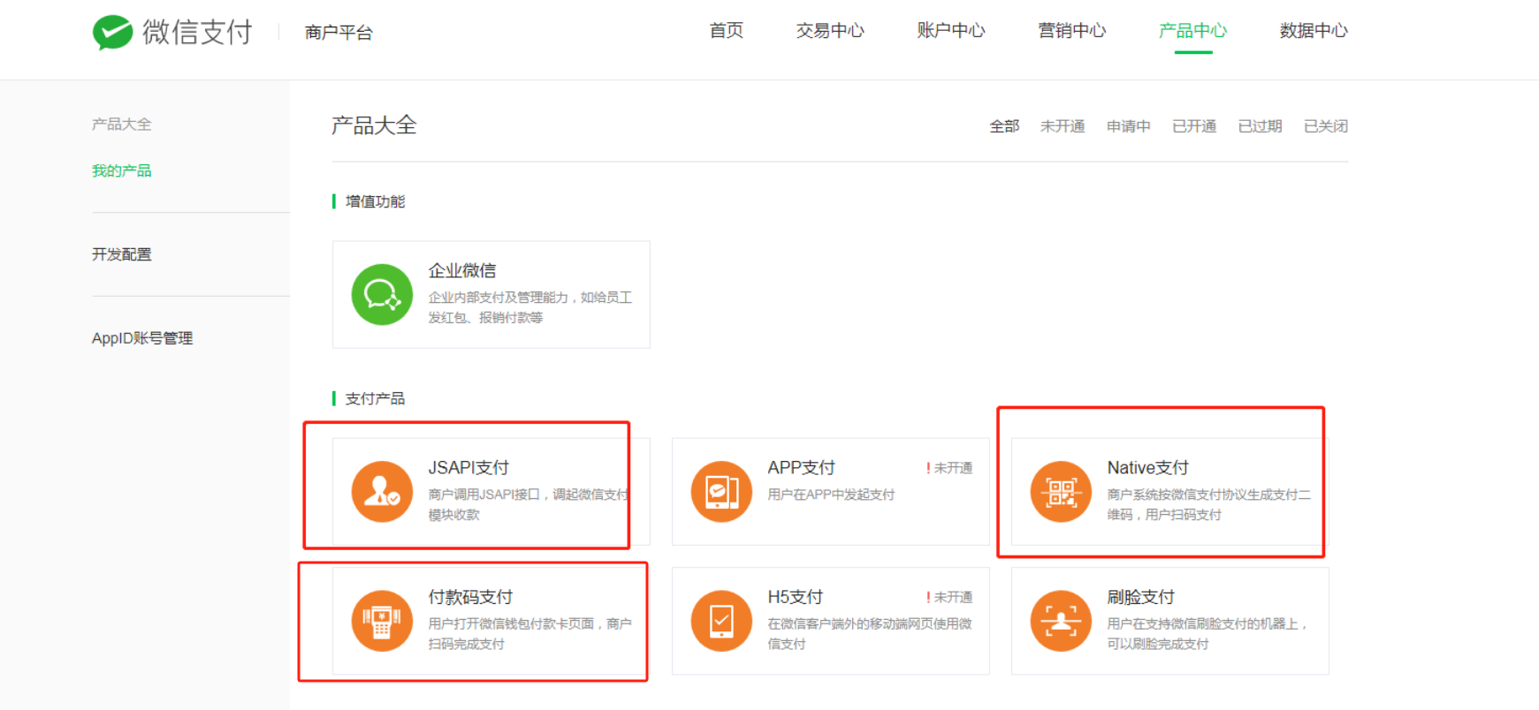1539x710 pixels.
Task: Click the 产品大全 page title
Action: (x=374, y=125)
